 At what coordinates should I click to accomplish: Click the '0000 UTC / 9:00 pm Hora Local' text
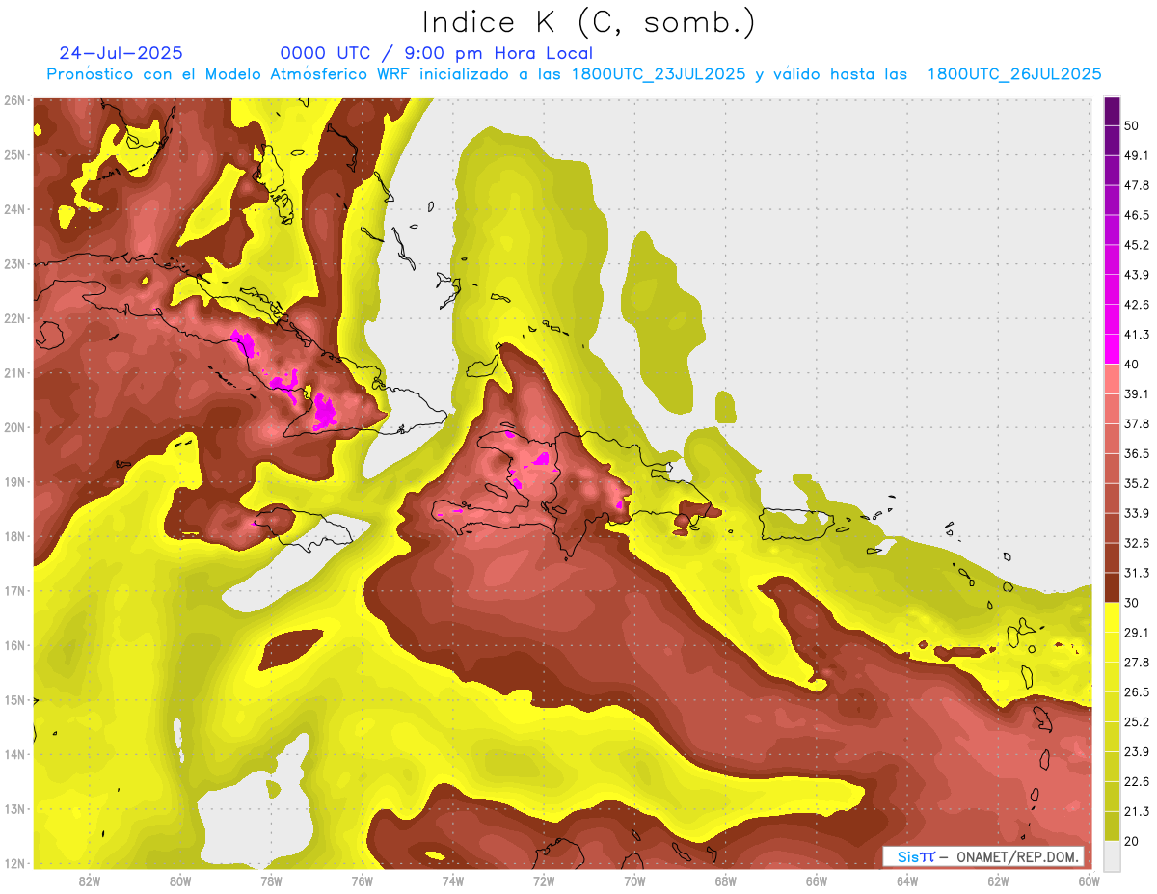click(x=436, y=53)
